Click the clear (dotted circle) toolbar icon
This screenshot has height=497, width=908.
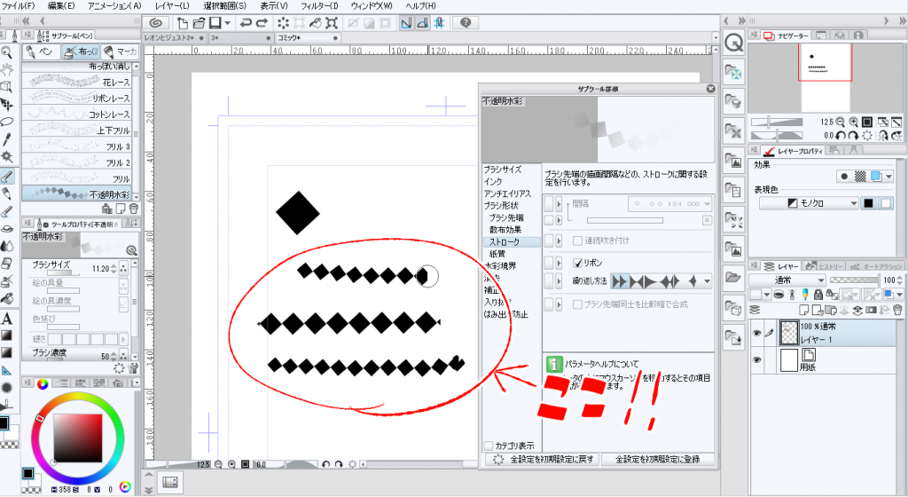(283, 23)
